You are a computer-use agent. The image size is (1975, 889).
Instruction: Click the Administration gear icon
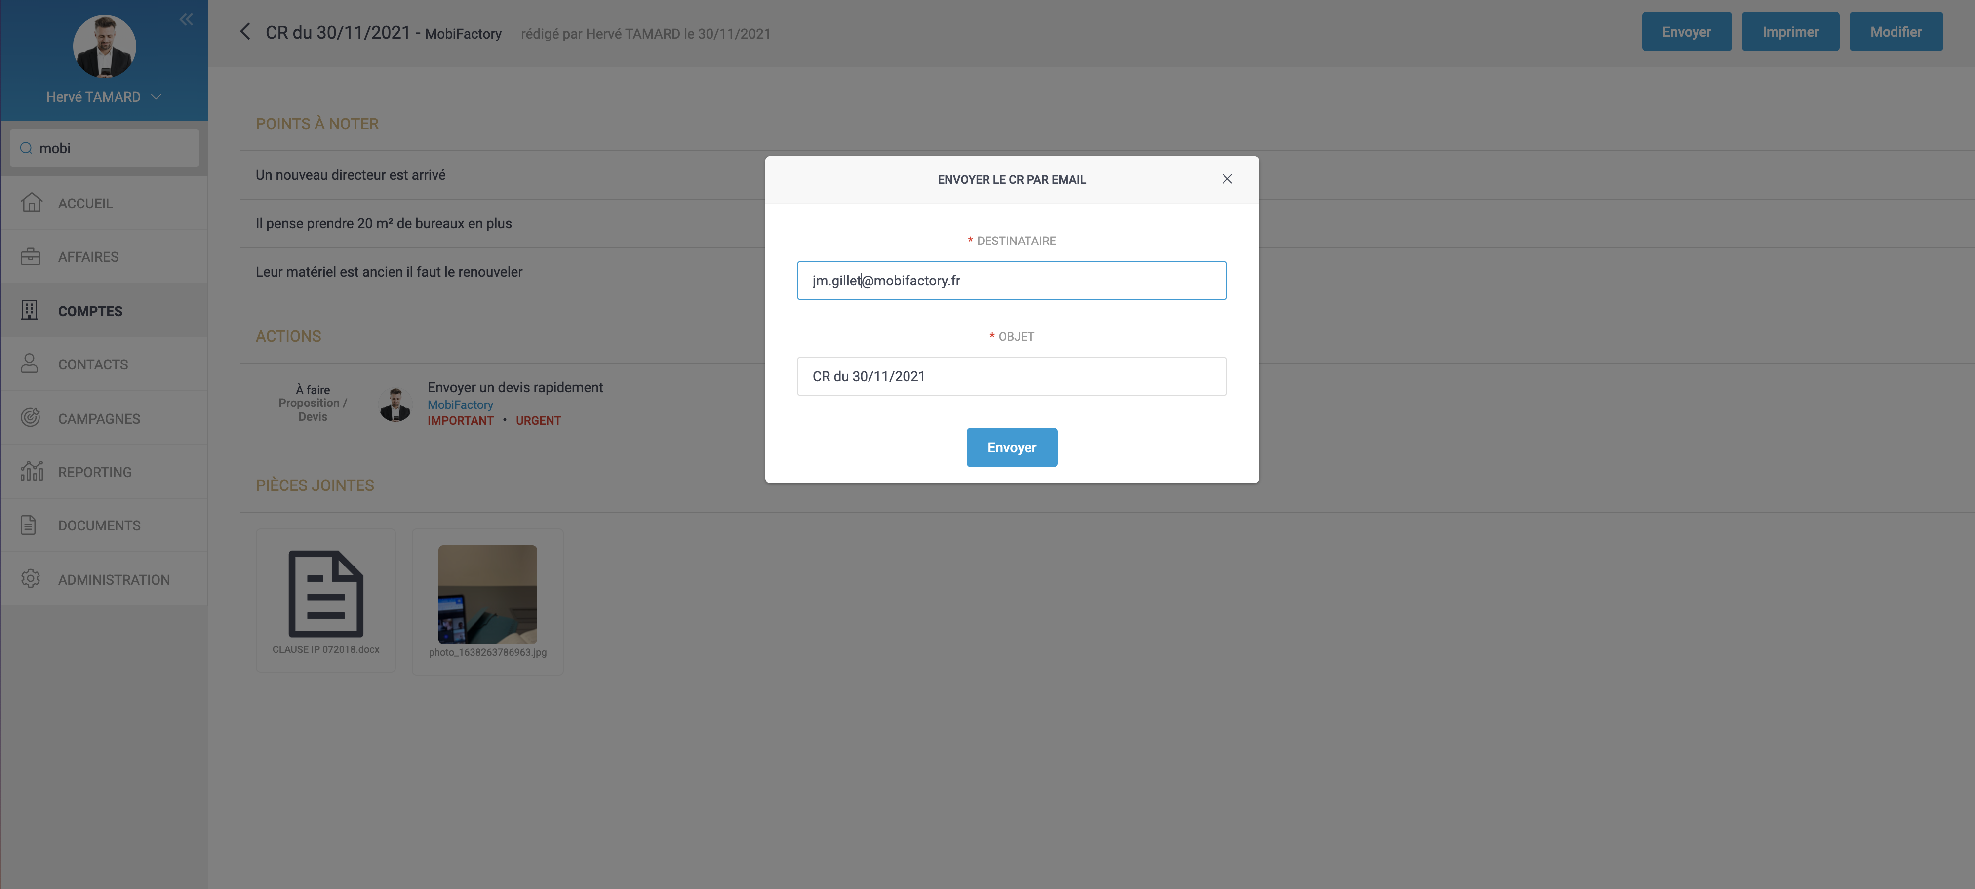[x=31, y=579]
